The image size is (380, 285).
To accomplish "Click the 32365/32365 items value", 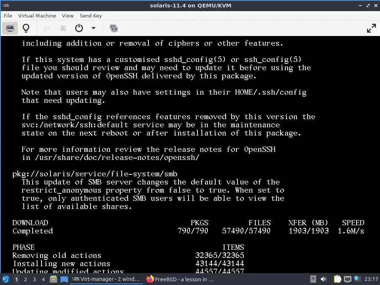I will (x=220, y=255).
